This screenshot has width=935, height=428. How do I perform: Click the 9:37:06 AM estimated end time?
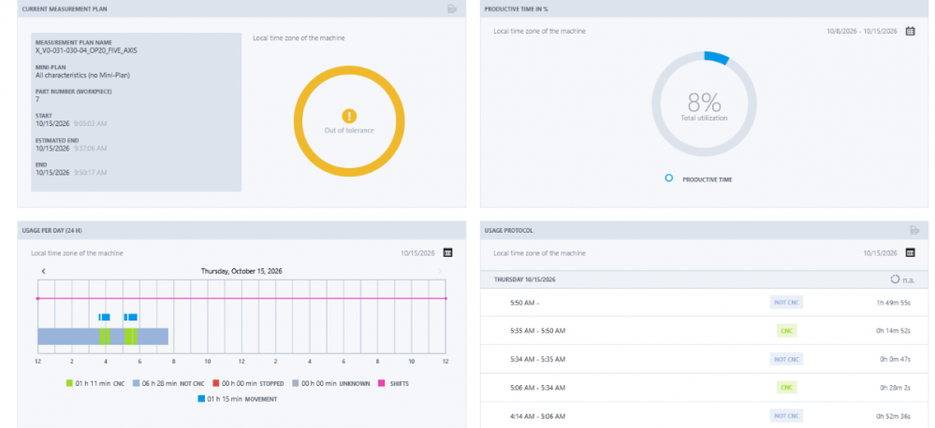coord(90,149)
